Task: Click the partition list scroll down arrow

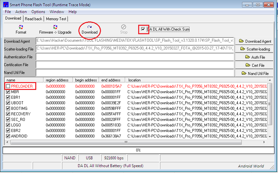Action: pyautogui.click(x=270, y=137)
